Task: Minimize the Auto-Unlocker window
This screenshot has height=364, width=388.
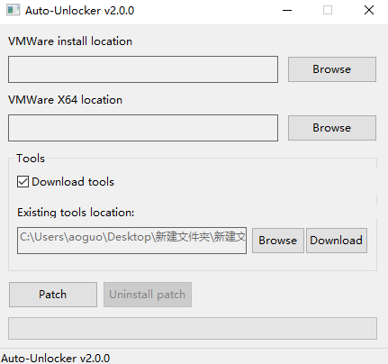Action: (287, 10)
